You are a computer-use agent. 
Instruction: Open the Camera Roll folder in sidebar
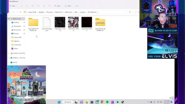(x=17, y=37)
